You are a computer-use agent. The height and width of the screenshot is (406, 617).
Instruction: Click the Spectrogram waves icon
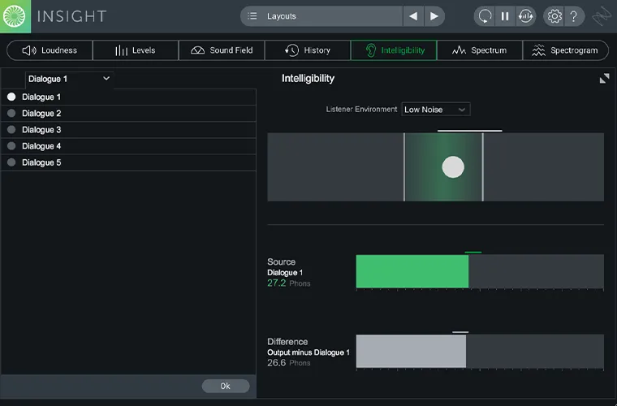(x=538, y=50)
